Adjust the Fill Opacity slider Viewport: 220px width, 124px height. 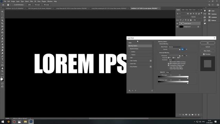tap(179, 56)
